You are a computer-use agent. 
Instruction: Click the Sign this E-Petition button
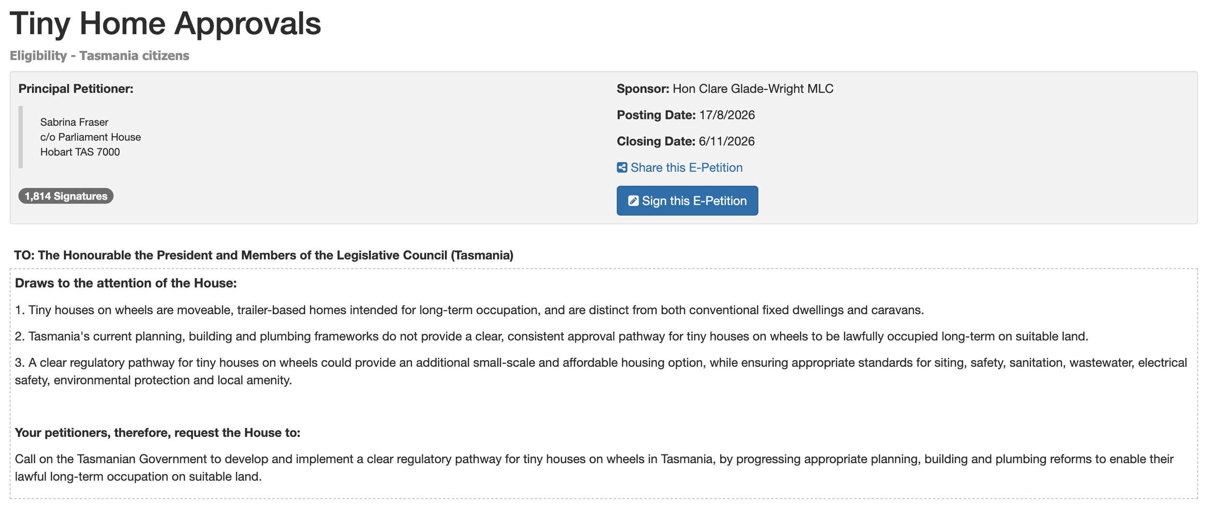click(687, 201)
